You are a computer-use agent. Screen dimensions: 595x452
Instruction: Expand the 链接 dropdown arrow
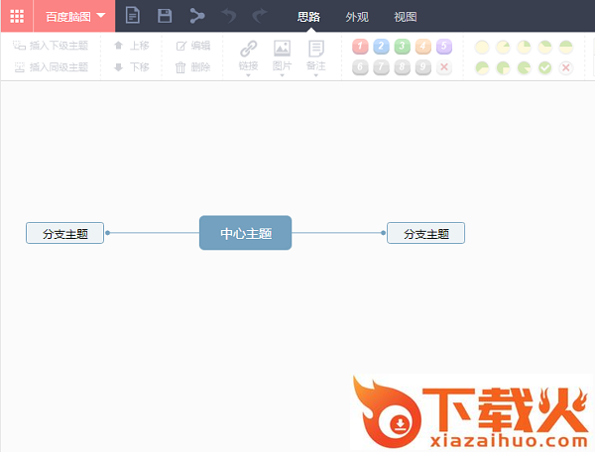pyautogui.click(x=249, y=75)
